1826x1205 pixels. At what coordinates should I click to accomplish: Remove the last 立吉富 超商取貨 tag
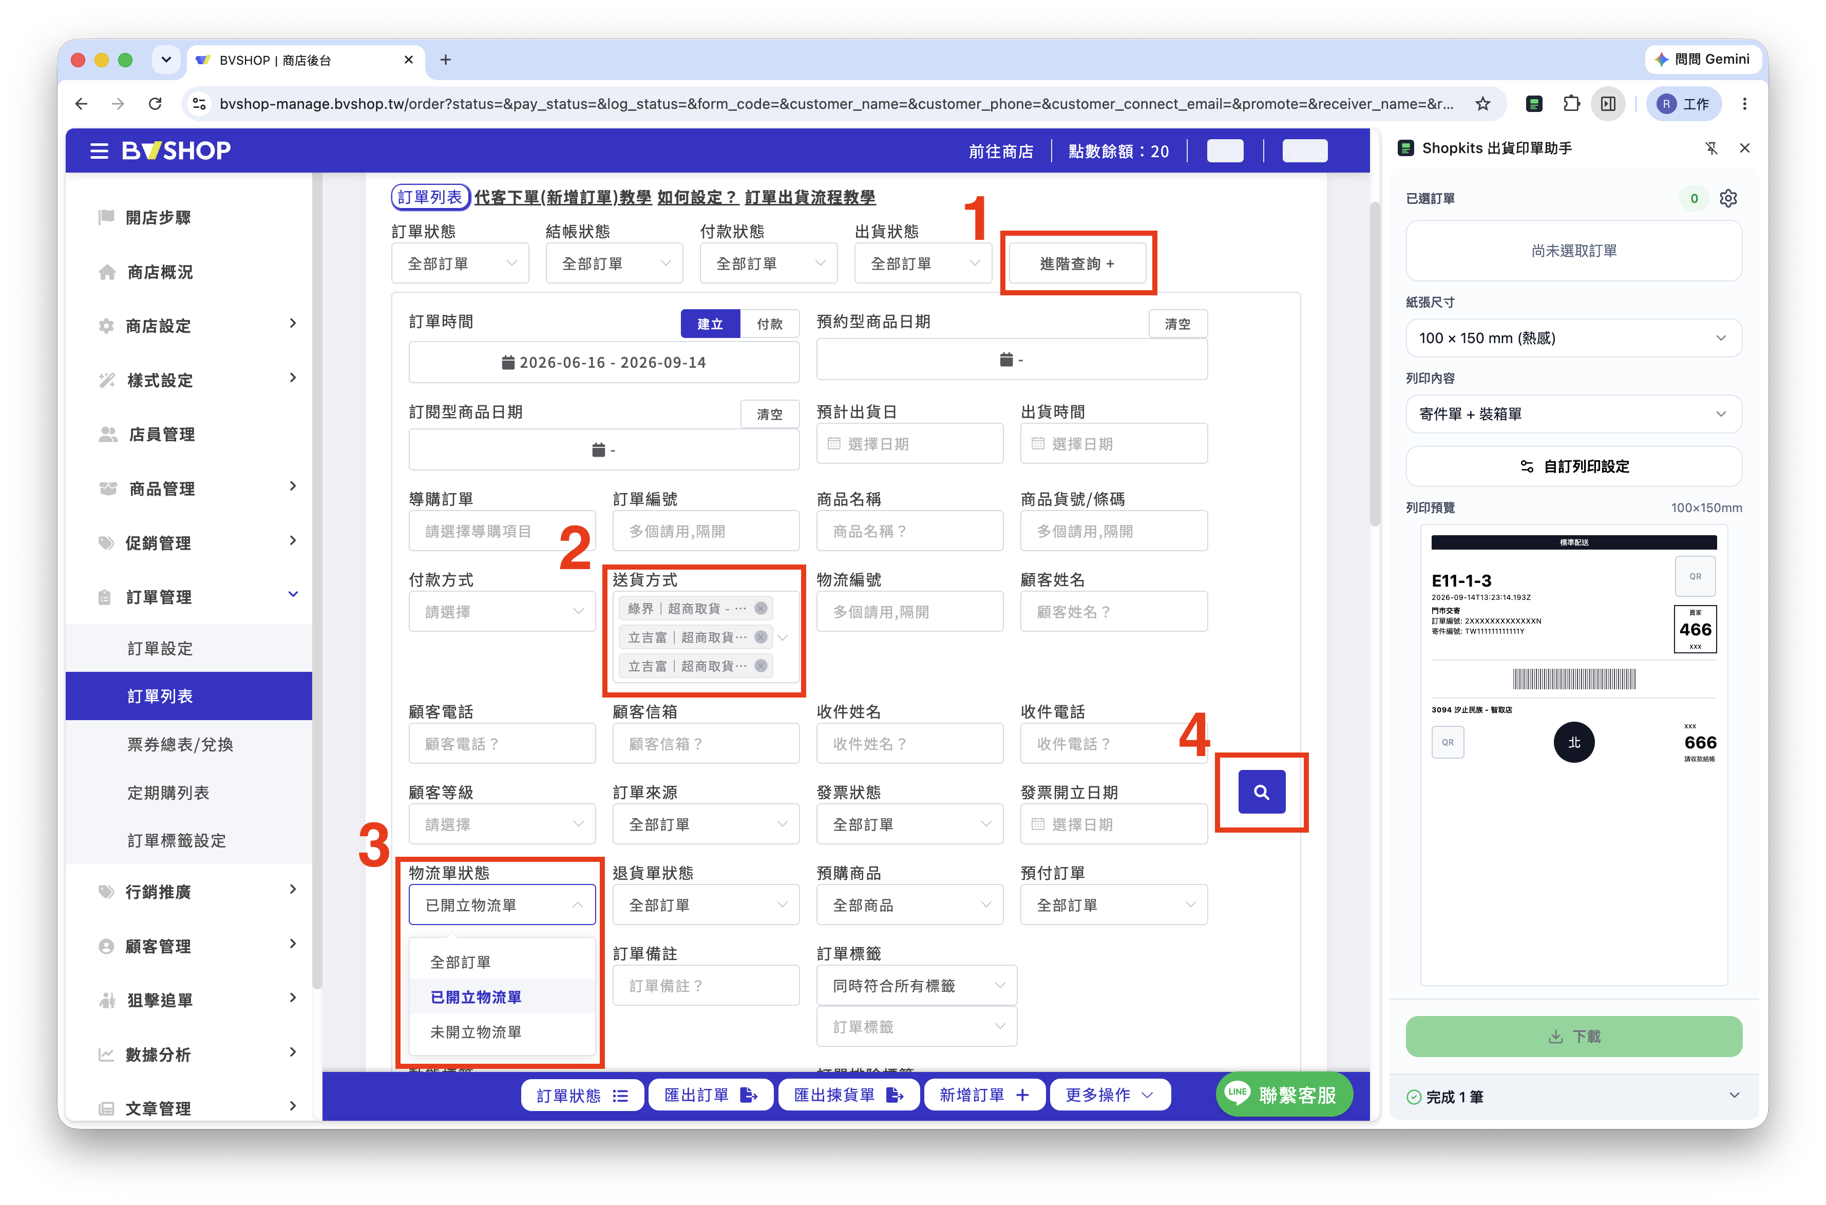[x=760, y=666]
